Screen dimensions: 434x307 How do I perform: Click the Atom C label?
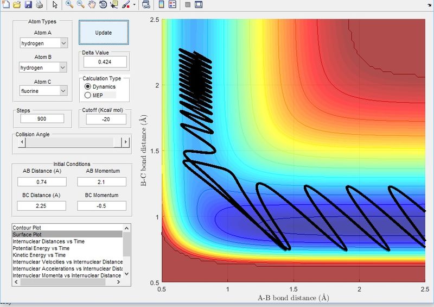click(x=42, y=82)
